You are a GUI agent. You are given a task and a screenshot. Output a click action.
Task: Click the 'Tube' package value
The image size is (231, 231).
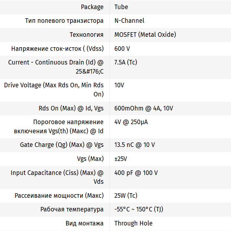pos(121,7)
